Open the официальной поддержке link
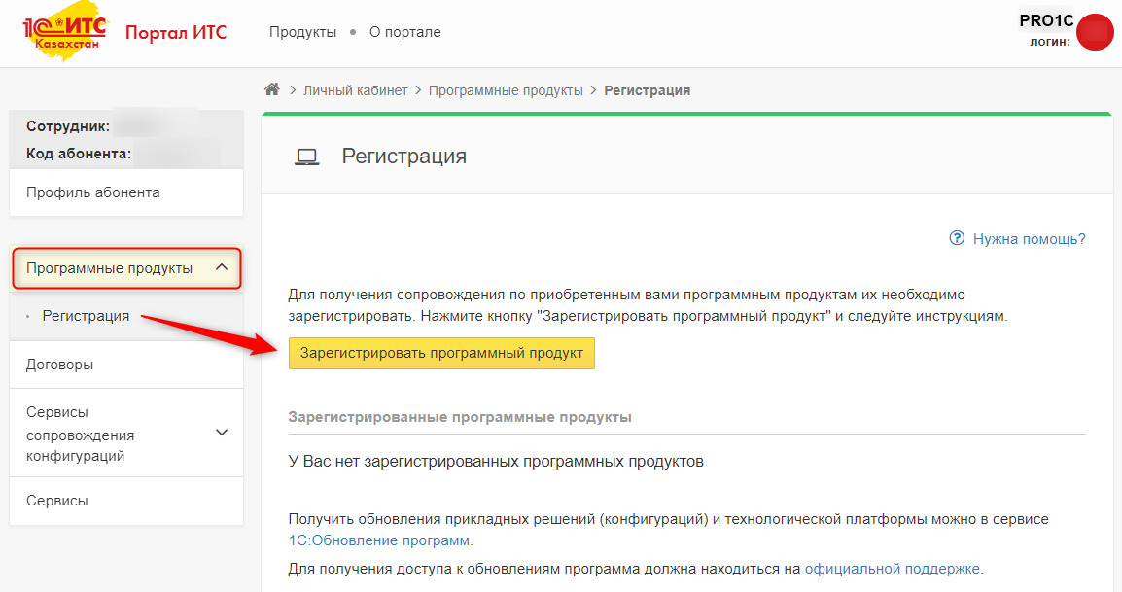 (x=893, y=569)
